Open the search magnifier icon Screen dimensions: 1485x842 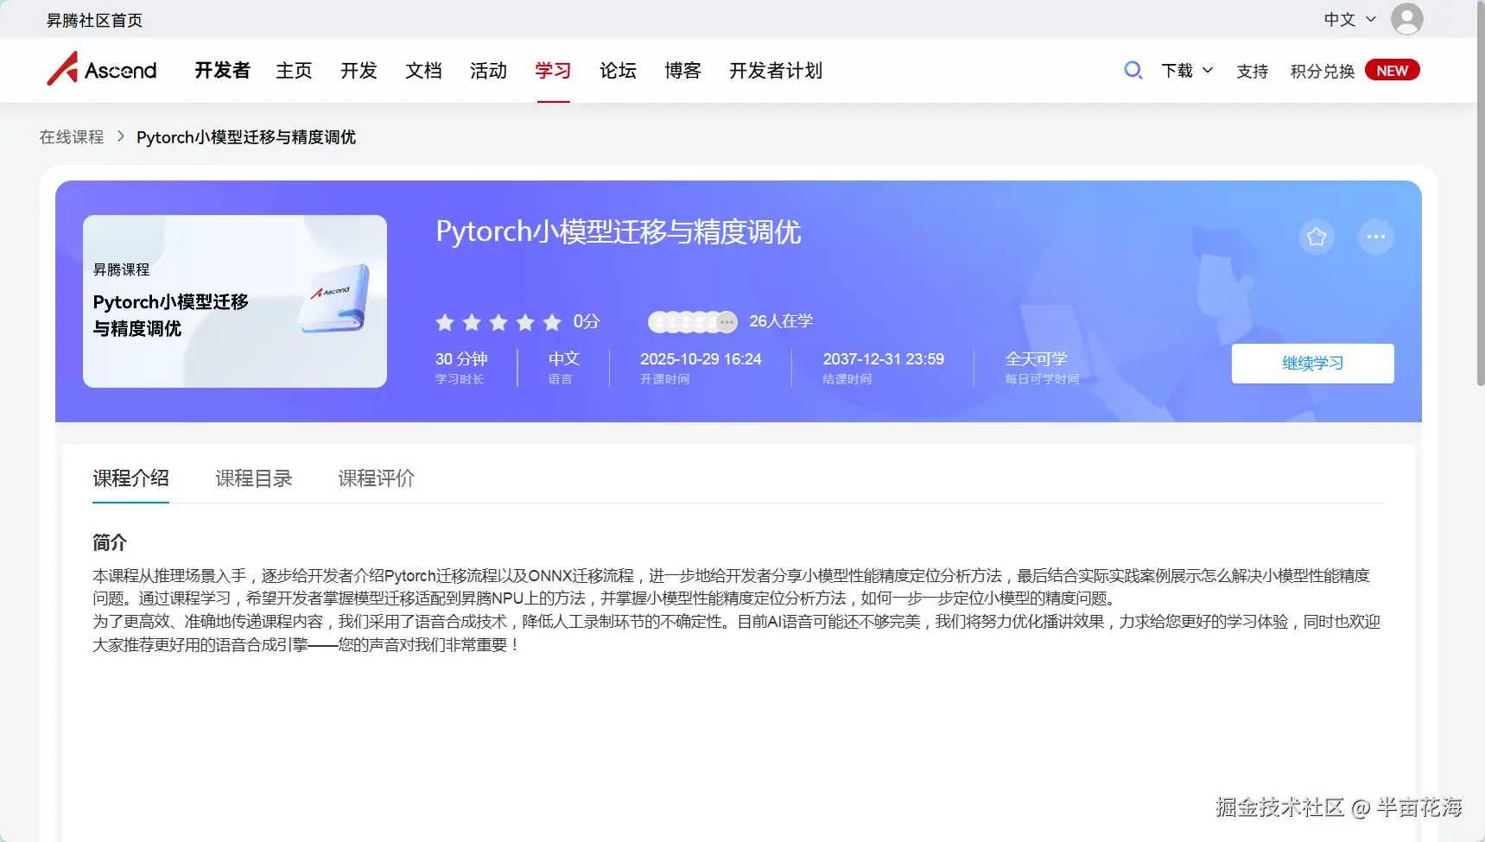coord(1133,70)
